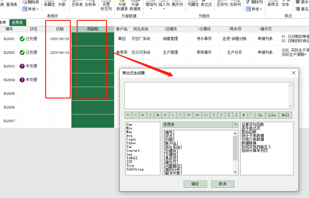
Task: Click the purple 未处理 question icon in BL0003 row
Action: click(22, 66)
